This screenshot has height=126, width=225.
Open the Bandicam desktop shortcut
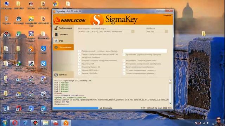click(6, 35)
